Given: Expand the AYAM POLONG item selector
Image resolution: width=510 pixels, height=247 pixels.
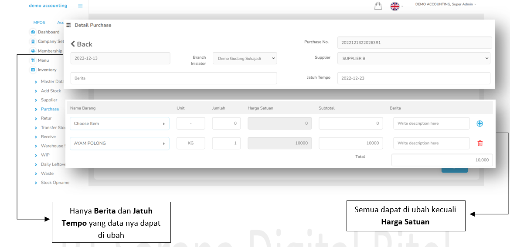Looking at the screenshot, I should pos(119,143).
